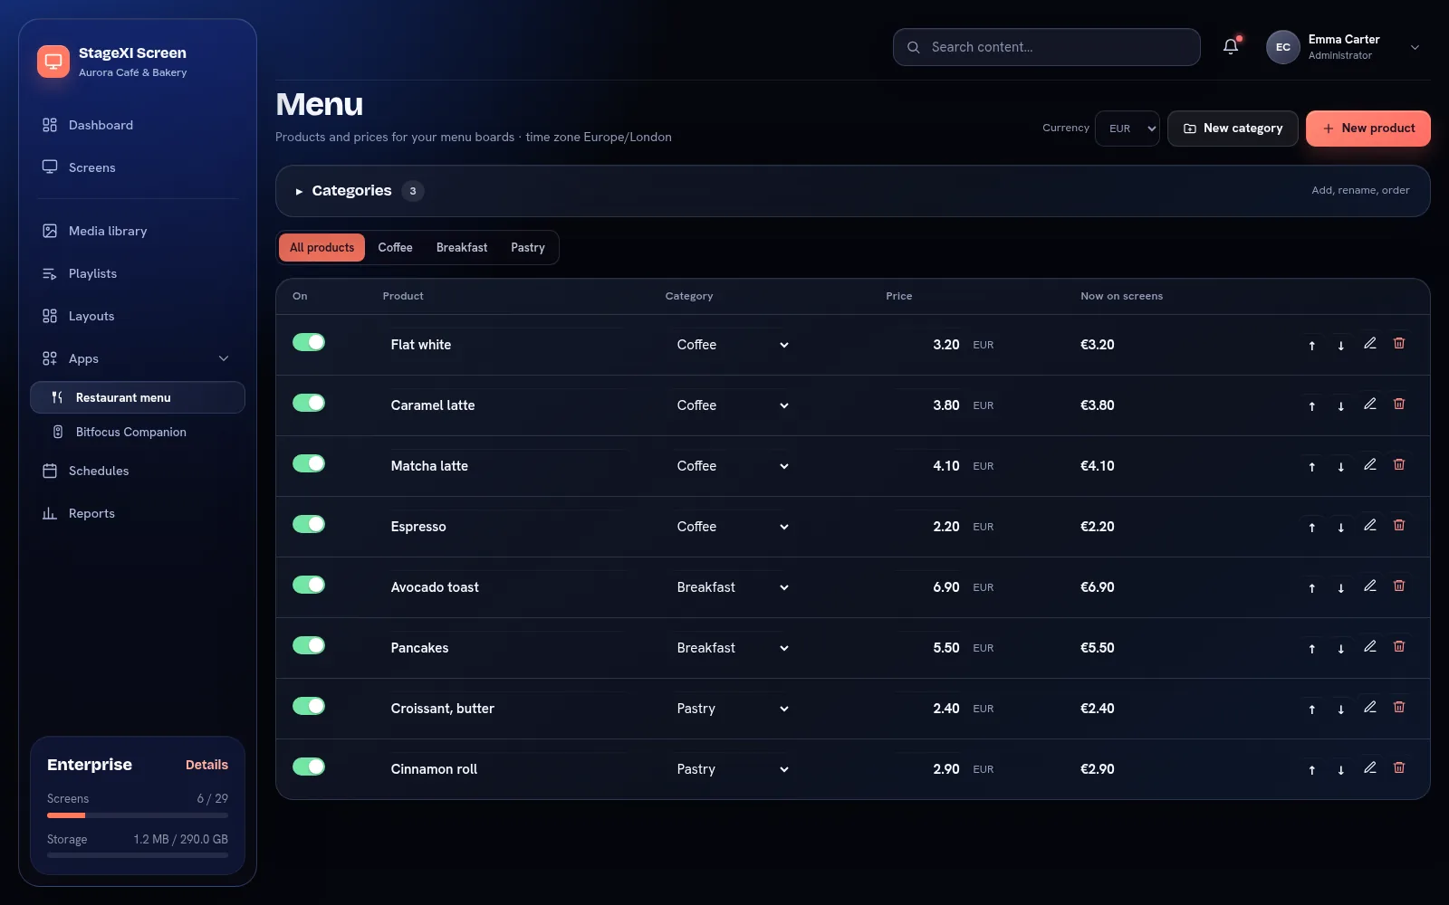Open Dashboard from the sidebar

138,125
